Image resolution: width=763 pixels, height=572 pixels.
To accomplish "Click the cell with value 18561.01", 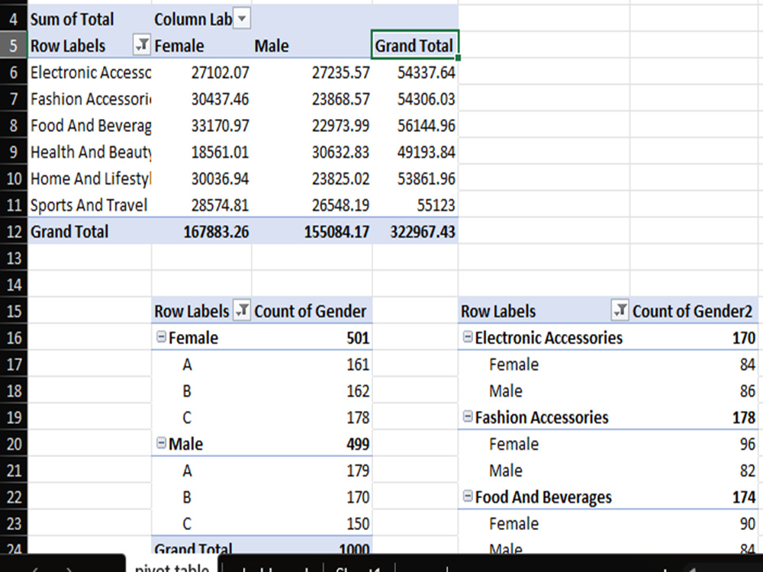I will pos(201,153).
